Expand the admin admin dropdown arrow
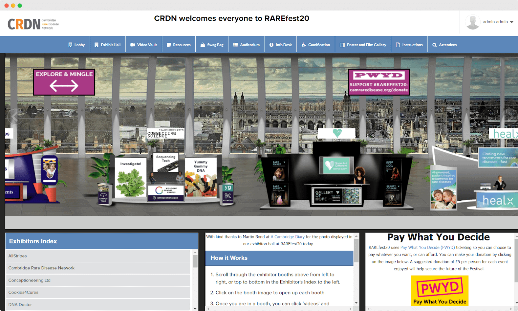The image size is (518, 311). pos(511,22)
